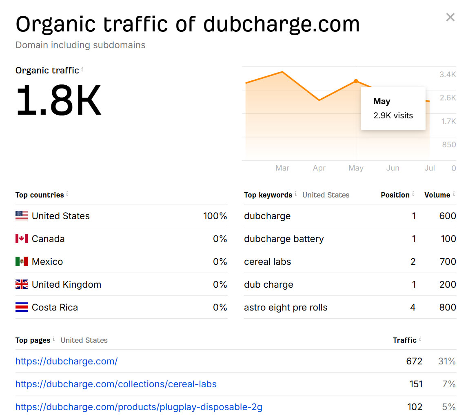Screen dimensions: 468x415
Task: Open the dubcharge.com homepage link
Action: point(67,361)
